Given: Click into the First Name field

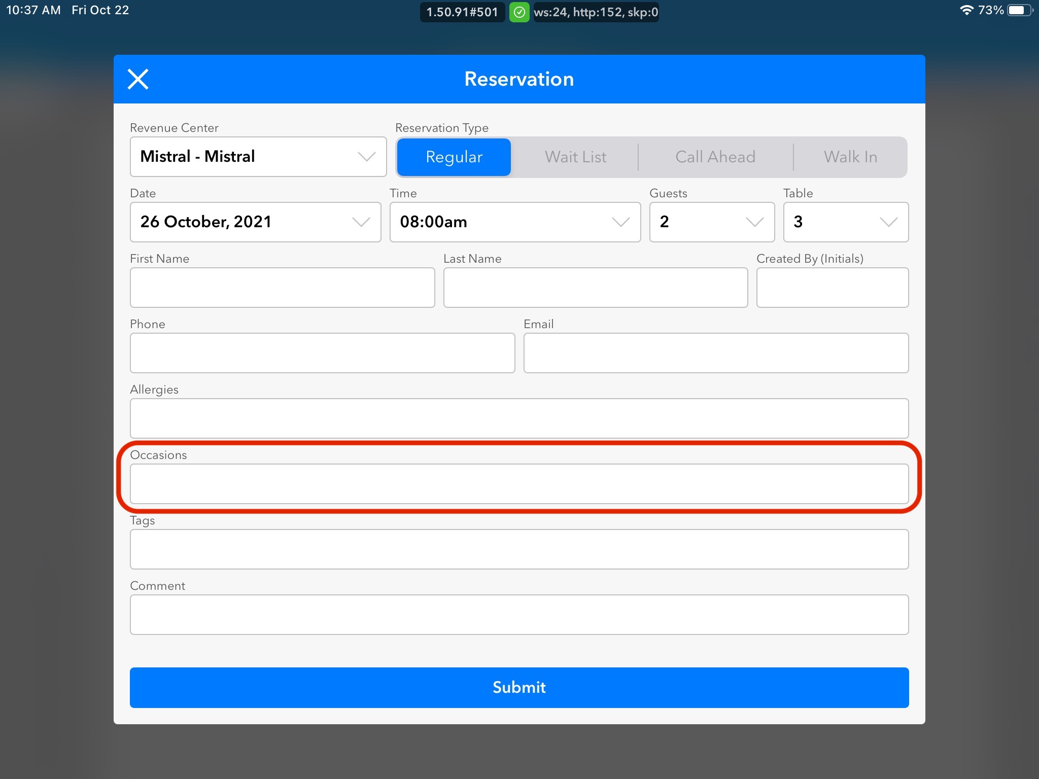Looking at the screenshot, I should [x=282, y=288].
